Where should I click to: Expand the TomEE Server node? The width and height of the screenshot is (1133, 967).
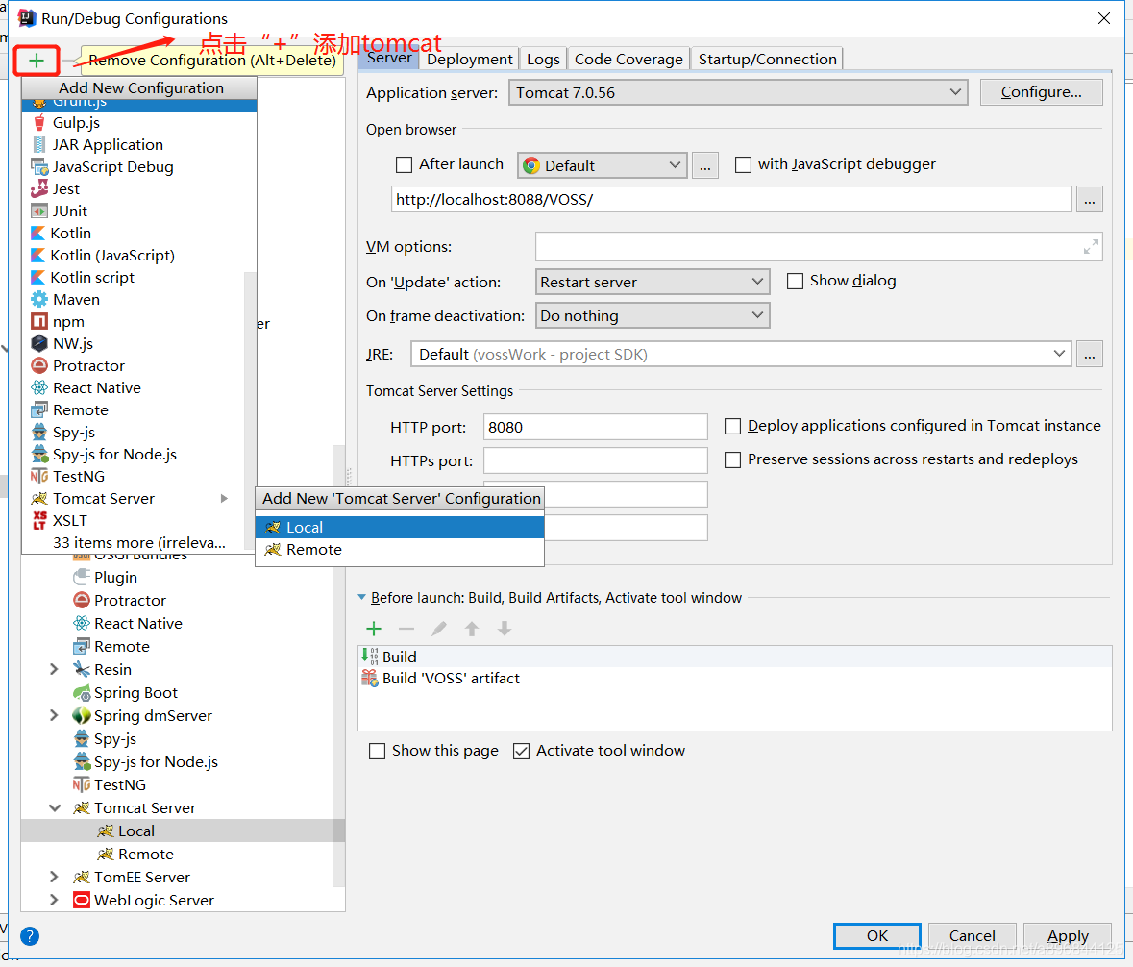click(x=54, y=877)
